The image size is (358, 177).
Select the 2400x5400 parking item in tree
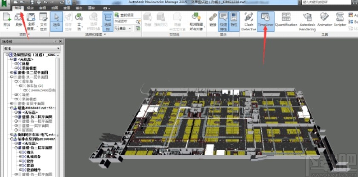pos(42,90)
